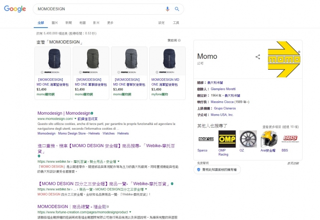This screenshot has width=320, height=220.
Task: Click 翻譯這個網頁 translate link
Action: pos(88,119)
